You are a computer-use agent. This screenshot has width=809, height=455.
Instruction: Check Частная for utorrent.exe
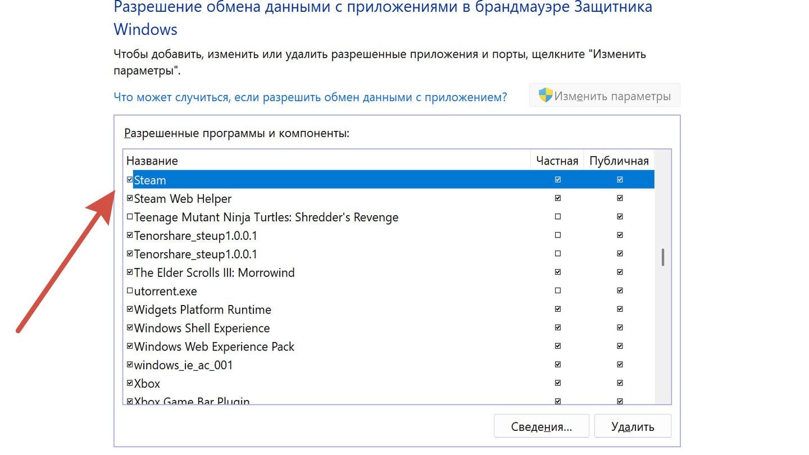pos(557,291)
